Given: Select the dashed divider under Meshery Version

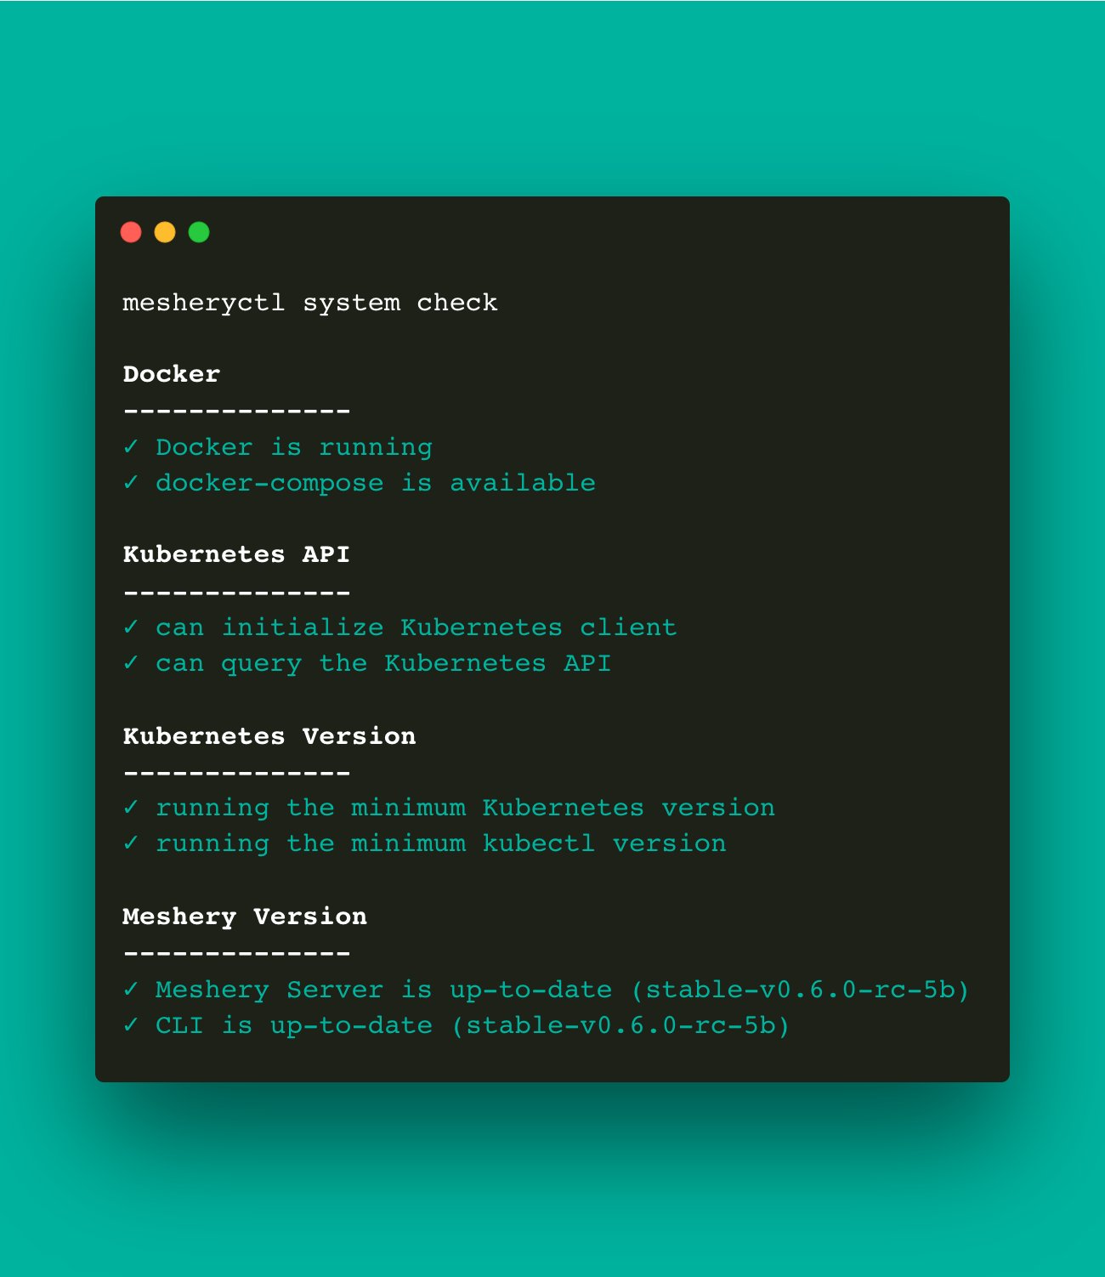Looking at the screenshot, I should click(236, 952).
